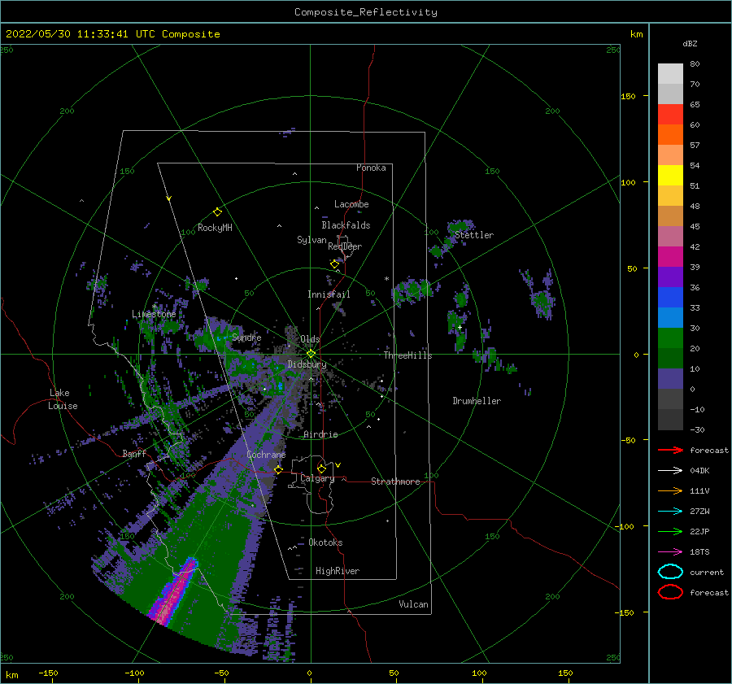Select the 0 dBZ purple color swatch

click(670, 379)
